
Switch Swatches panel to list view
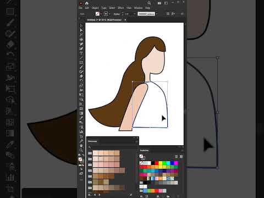point(176,156)
